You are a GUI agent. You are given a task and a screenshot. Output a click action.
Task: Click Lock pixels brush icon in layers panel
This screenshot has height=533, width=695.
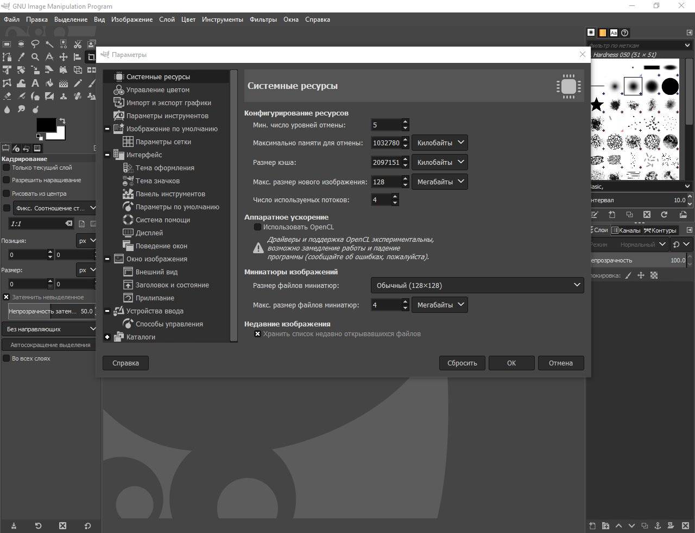coord(628,275)
